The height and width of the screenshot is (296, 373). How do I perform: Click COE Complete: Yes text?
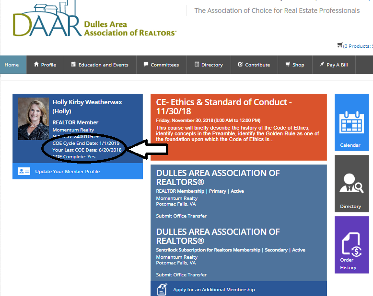click(x=74, y=156)
